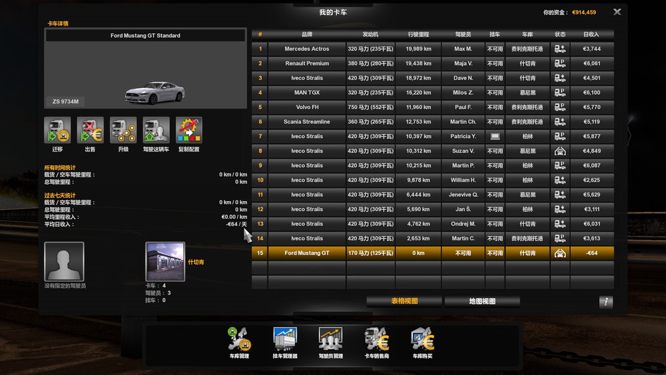Screen dimensions: 666x375
Task: Click garage status icon in Suzan V. row
Action: click(560, 151)
